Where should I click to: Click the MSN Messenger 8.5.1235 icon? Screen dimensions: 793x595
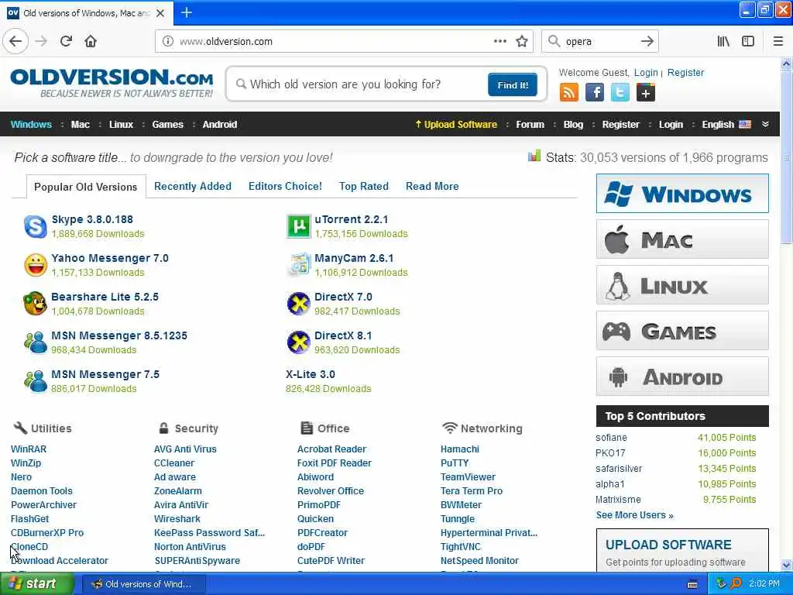pyautogui.click(x=36, y=342)
